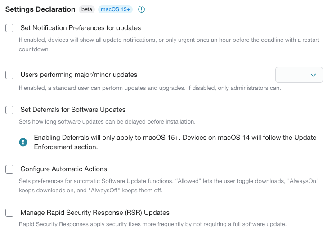Tick the Users performing major/minor updates checkbox
The width and height of the screenshot is (336, 236).
[x=9, y=75]
